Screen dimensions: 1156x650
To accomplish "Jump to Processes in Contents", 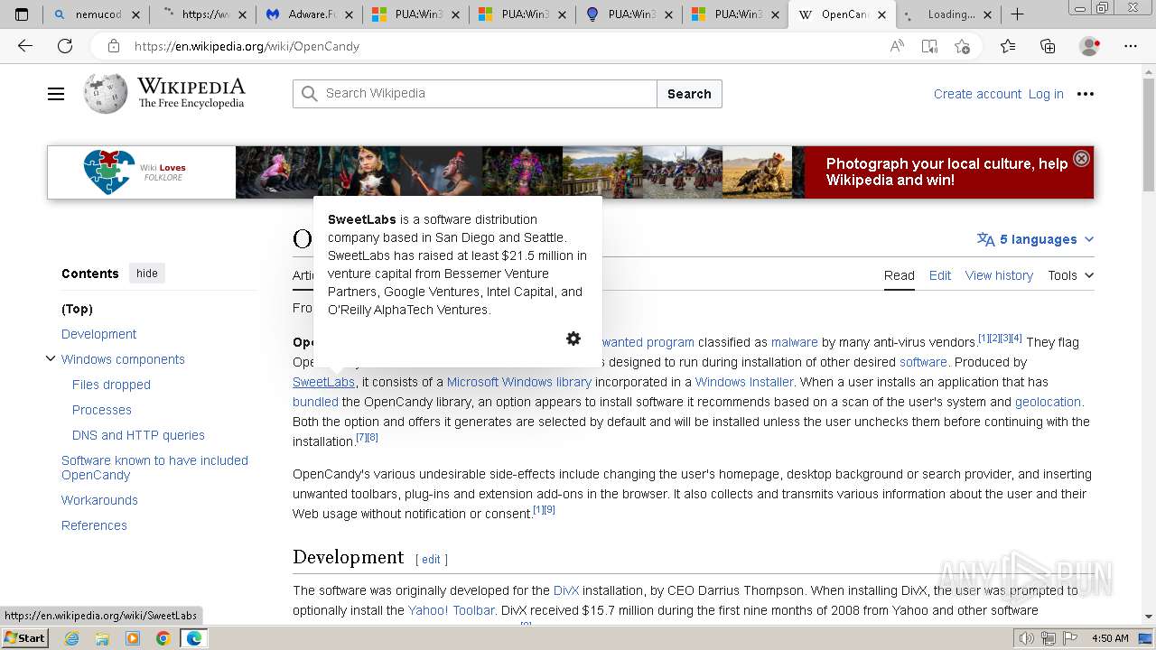I will click(x=102, y=410).
